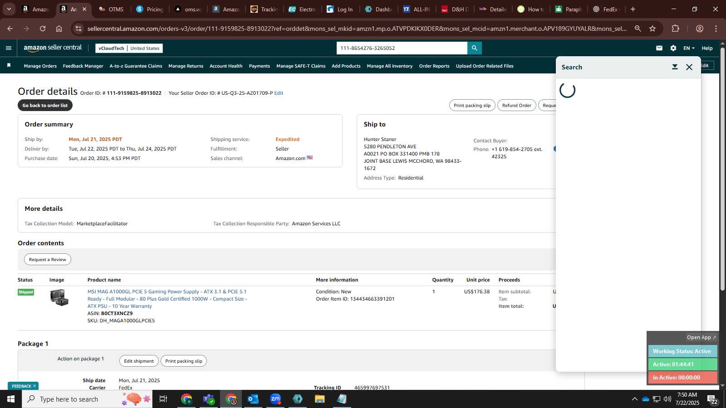Click Go back to order list
726x408 pixels.
tap(45, 105)
